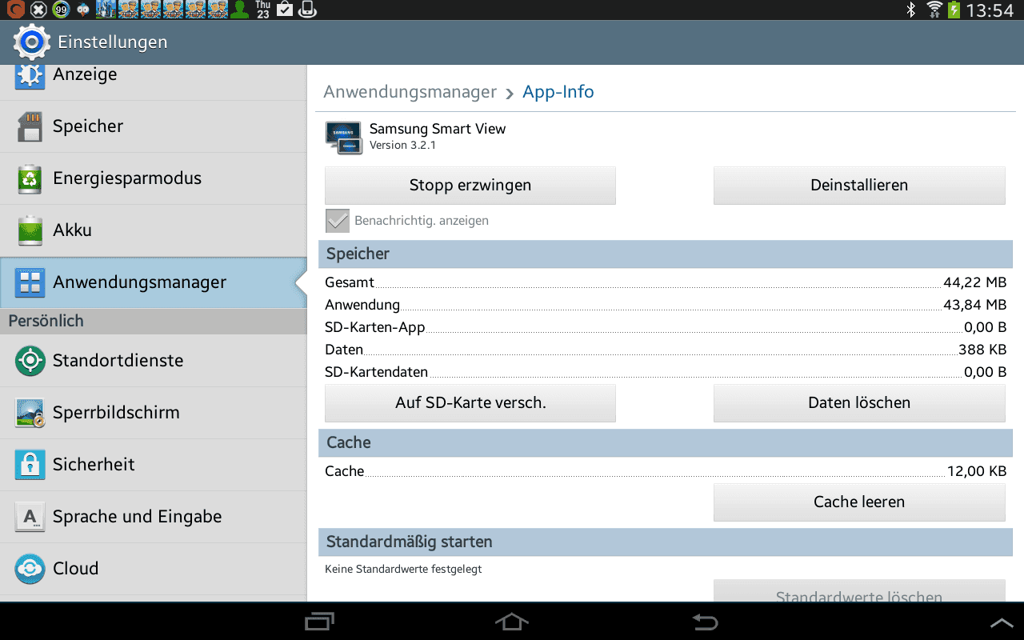This screenshot has height=640, width=1024.
Task: Tap the 13:54 clock in status bar
Action: point(990,10)
